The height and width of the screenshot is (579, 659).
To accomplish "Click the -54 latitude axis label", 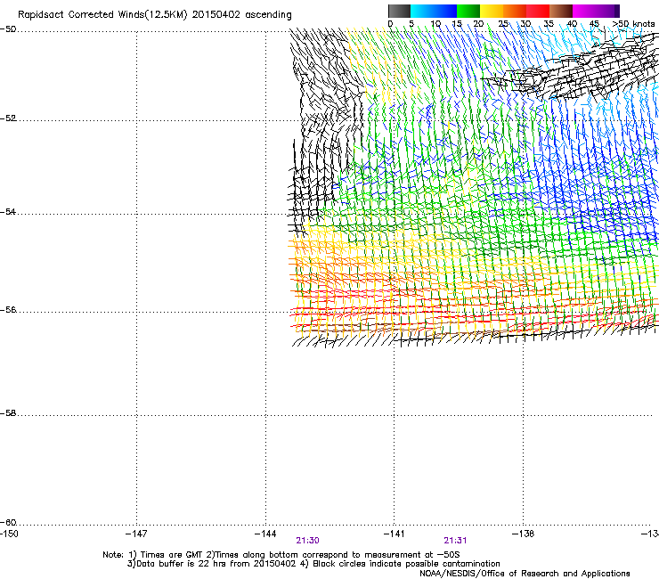I will pyautogui.click(x=8, y=212).
